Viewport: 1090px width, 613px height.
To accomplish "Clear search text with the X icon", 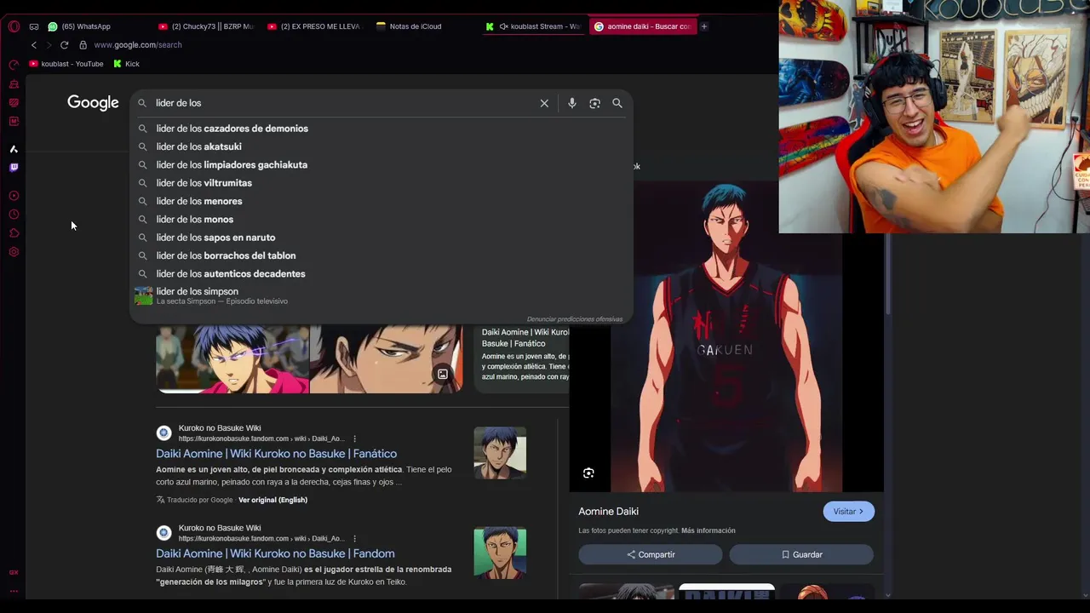I will (544, 103).
